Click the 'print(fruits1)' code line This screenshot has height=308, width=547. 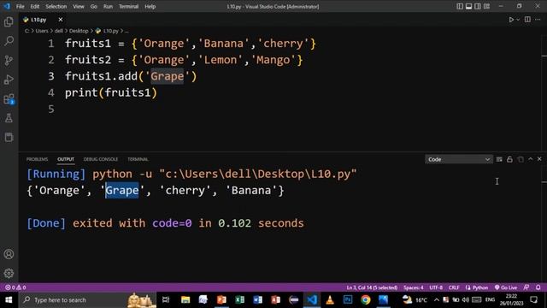111,92
